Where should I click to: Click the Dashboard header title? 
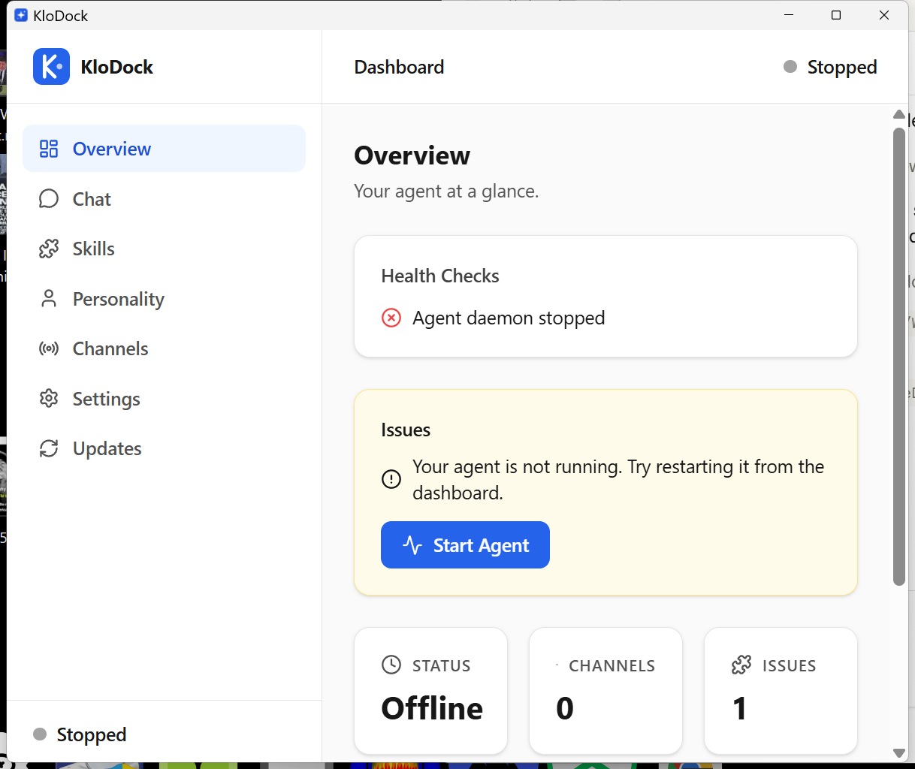pos(399,67)
